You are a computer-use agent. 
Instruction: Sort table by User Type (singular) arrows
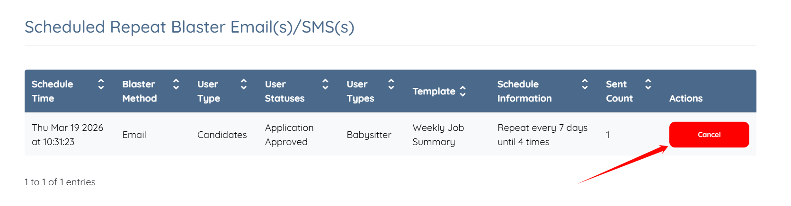[244, 85]
